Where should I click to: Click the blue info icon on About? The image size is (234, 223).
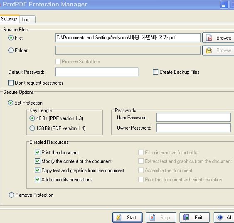pyautogui.click(x=220, y=217)
